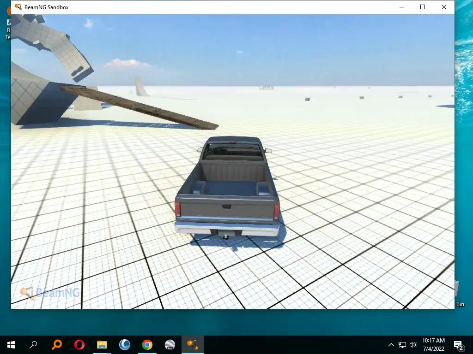Open the clock showing 10:17 AM
The height and width of the screenshot is (354, 473).
(x=433, y=345)
